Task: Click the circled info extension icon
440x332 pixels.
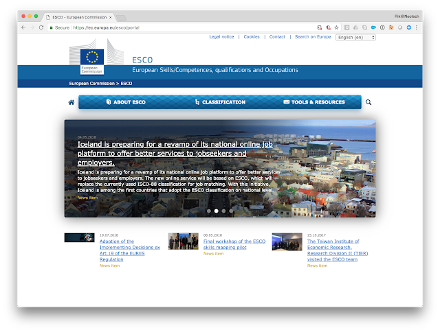Action: (x=382, y=27)
